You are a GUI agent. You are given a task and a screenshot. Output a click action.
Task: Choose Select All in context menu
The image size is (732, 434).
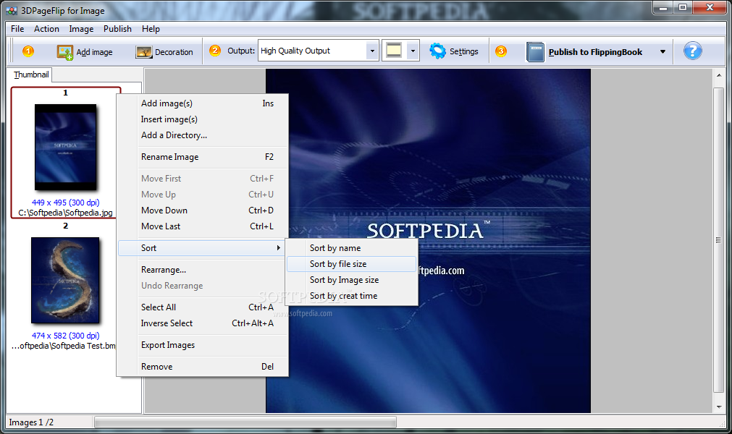click(203, 307)
